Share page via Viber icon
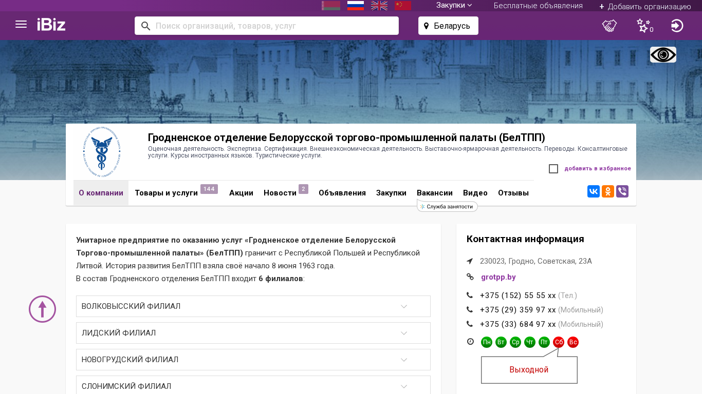 (x=622, y=192)
